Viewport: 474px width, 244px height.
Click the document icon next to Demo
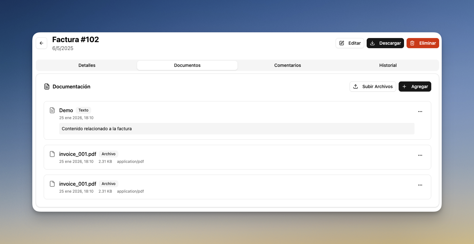click(52, 110)
